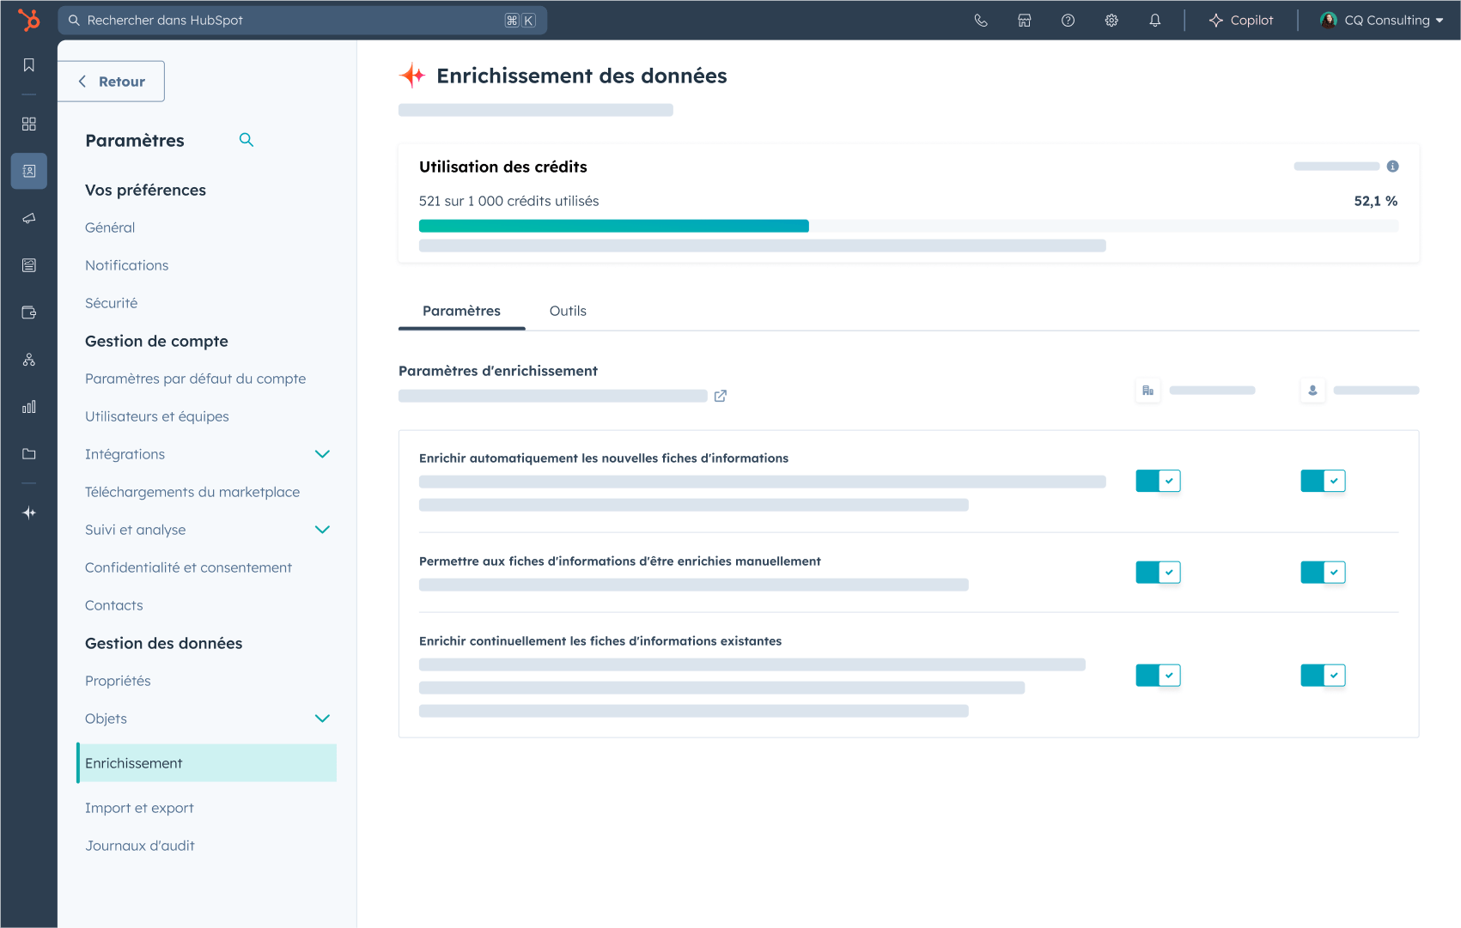The width and height of the screenshot is (1461, 928).
Task: Open the bookmarks icon in left rail
Action: point(29,65)
